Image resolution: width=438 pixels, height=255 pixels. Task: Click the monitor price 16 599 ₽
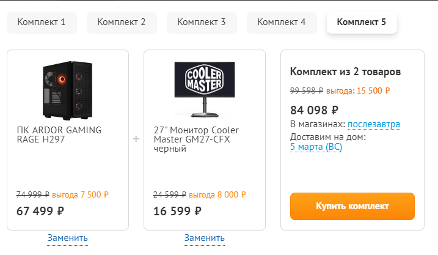177,211
